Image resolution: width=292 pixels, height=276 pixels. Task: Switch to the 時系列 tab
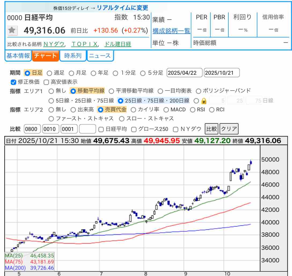[x=73, y=56]
